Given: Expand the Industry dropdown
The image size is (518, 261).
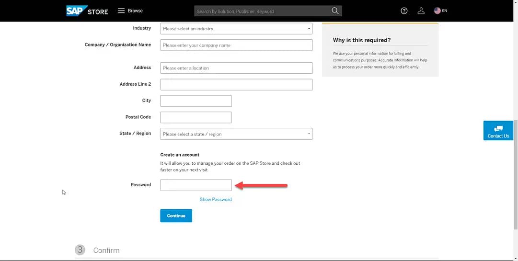Looking at the screenshot, I should [236, 29].
